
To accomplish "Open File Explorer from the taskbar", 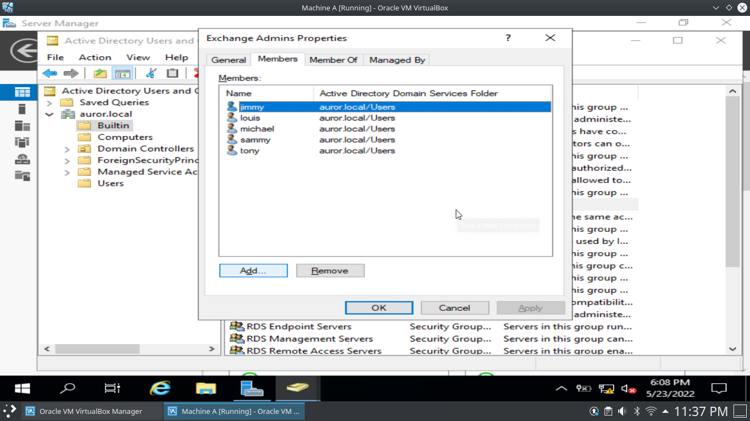I will pyautogui.click(x=206, y=389).
